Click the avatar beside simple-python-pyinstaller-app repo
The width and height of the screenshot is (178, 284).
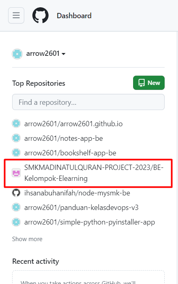[16, 222]
